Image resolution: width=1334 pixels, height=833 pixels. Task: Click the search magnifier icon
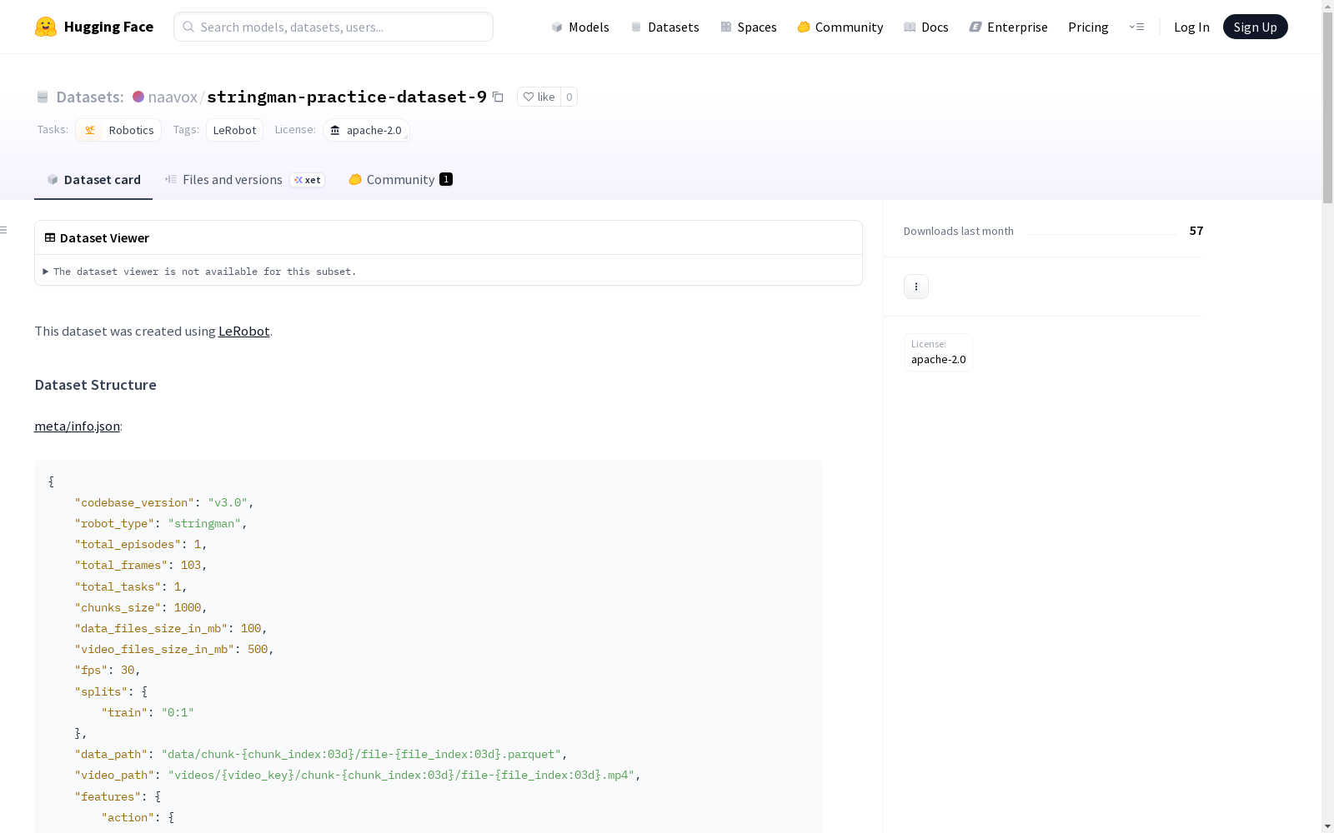click(x=188, y=27)
